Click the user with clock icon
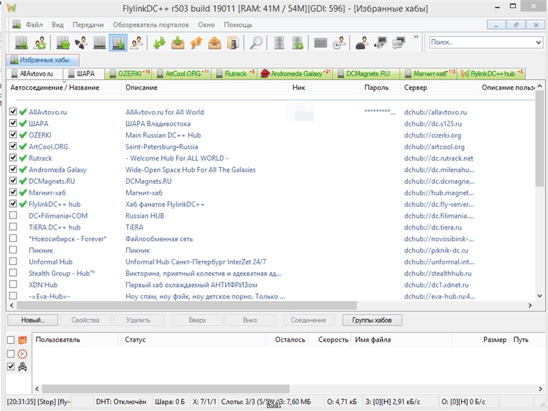This screenshot has height=411, width=548. pos(338,42)
